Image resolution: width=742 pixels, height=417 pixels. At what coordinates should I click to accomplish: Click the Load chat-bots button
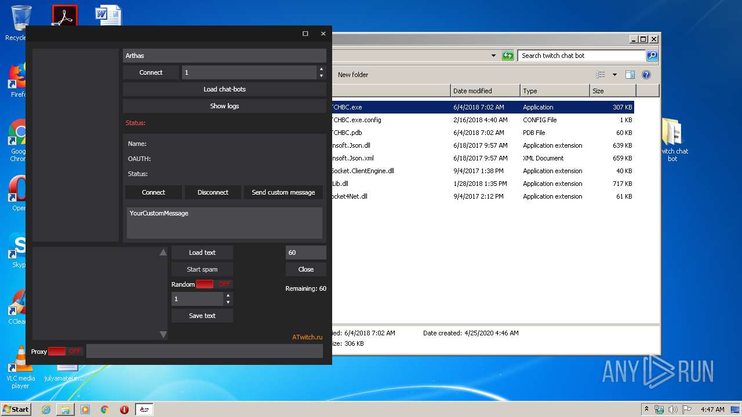(224, 89)
